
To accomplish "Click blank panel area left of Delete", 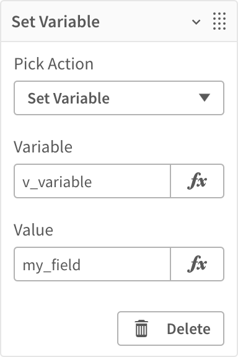I will click(x=64, y=328).
